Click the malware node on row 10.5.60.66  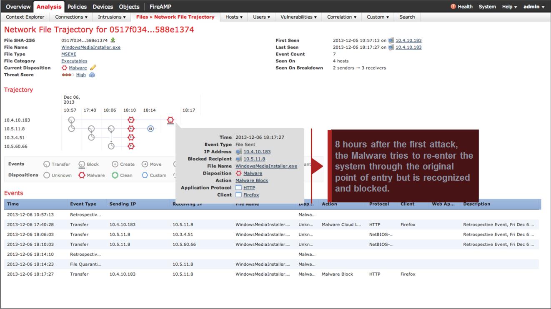point(131,146)
